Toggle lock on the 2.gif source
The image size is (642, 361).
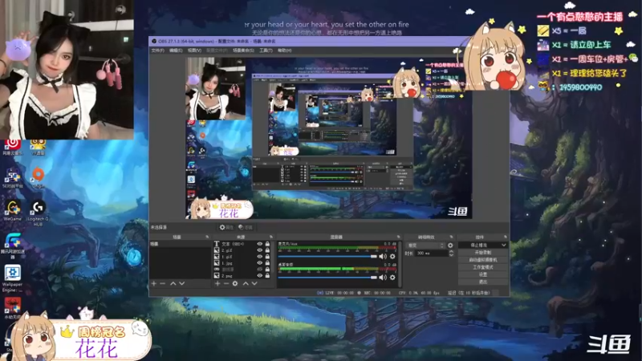pyautogui.click(x=267, y=250)
